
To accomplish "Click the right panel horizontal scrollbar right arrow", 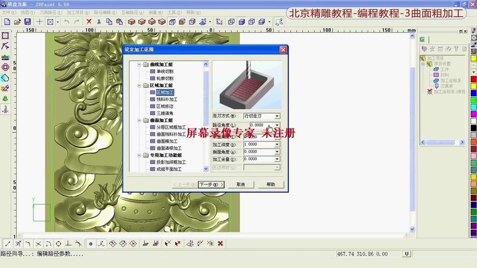I will coord(462,142).
